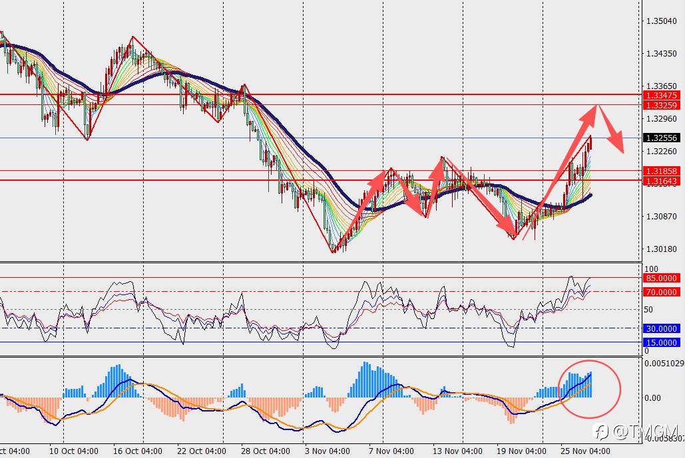Select the 85.0000 overbought level label
This screenshot has height=458, width=685.
click(x=662, y=278)
